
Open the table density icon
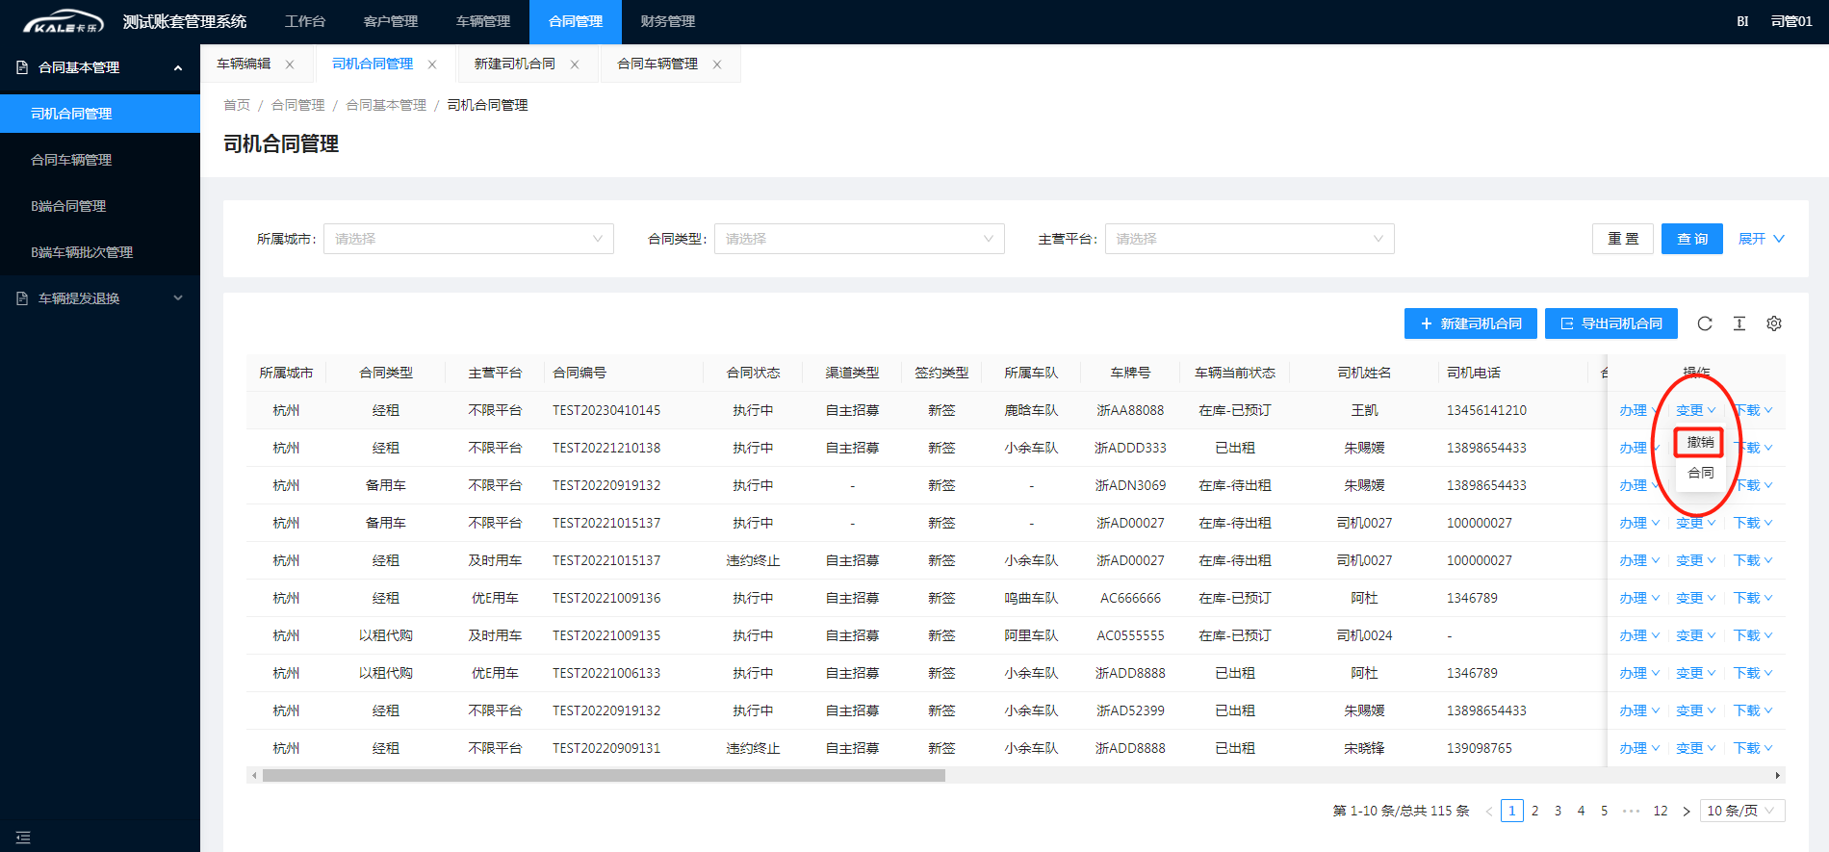pyautogui.click(x=1739, y=323)
